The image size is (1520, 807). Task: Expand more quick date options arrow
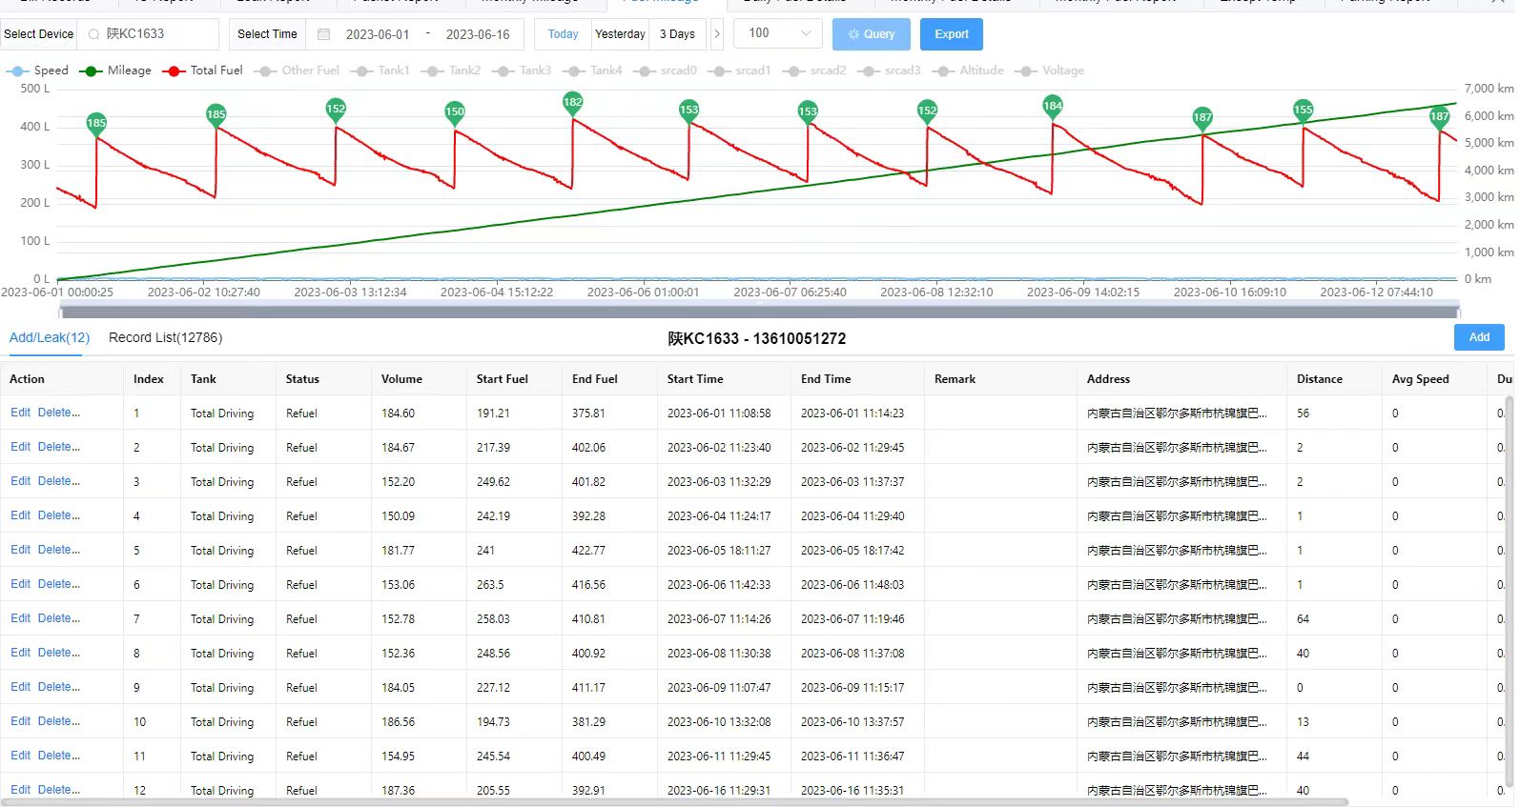(x=717, y=34)
